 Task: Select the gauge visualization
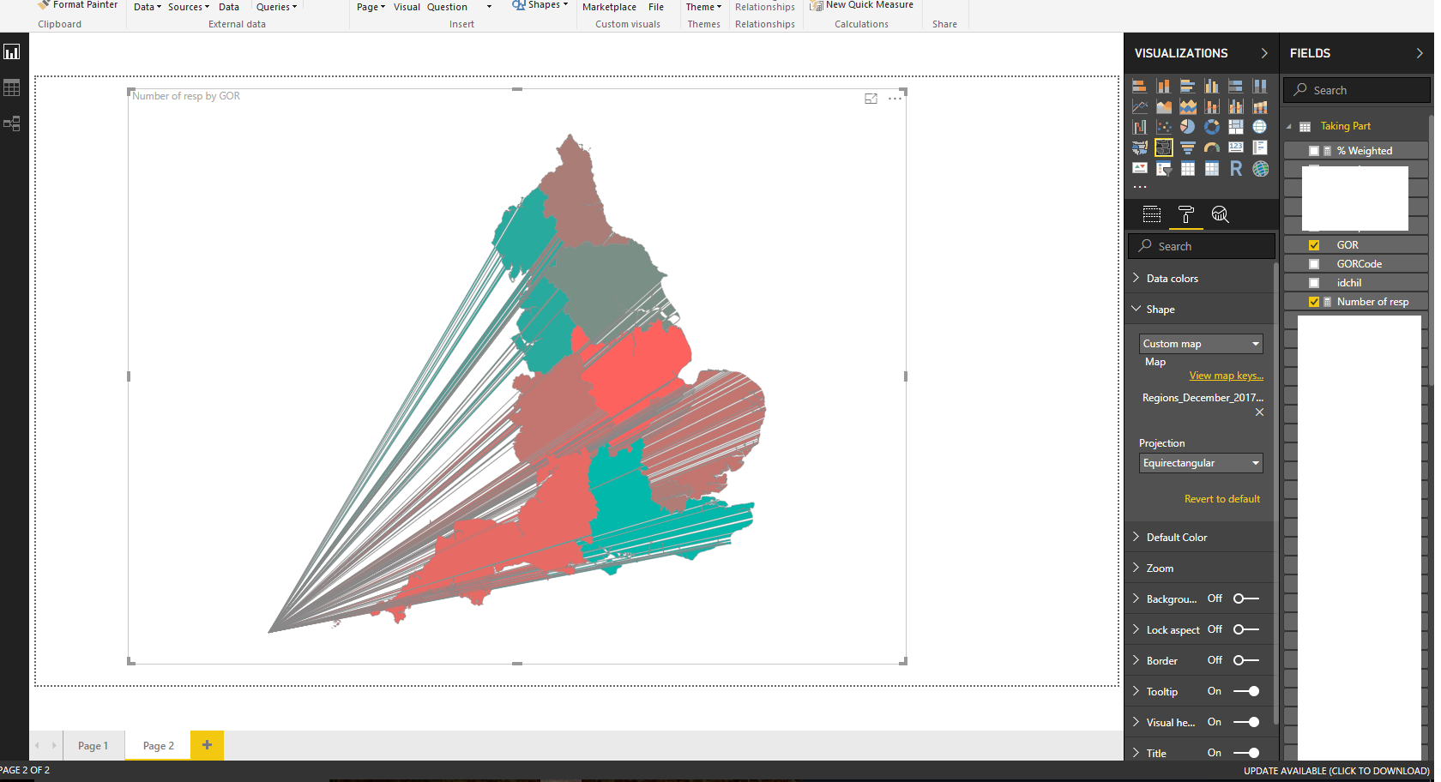click(x=1211, y=148)
